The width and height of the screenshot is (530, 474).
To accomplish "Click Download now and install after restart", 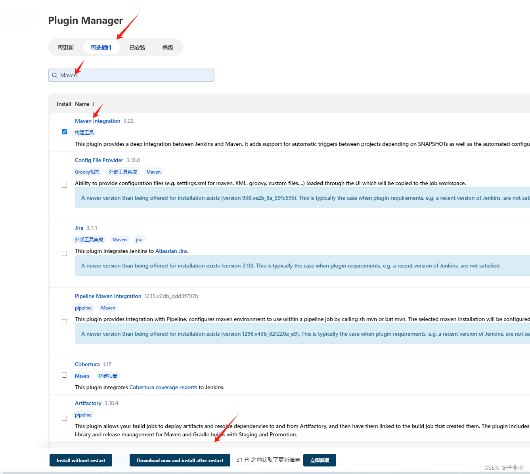I will (180, 460).
